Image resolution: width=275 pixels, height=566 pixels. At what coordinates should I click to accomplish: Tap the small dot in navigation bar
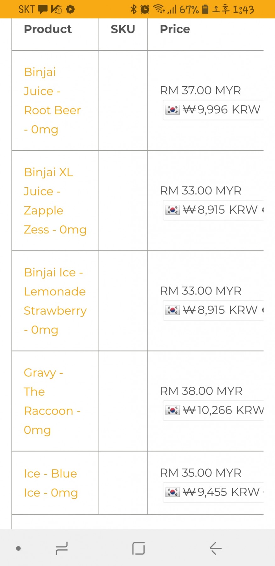(19, 548)
